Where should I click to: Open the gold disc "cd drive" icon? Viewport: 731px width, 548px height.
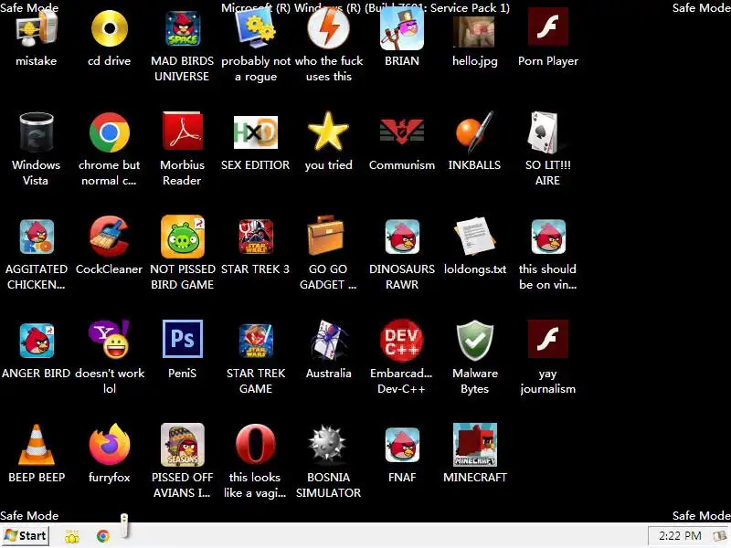coord(110,29)
